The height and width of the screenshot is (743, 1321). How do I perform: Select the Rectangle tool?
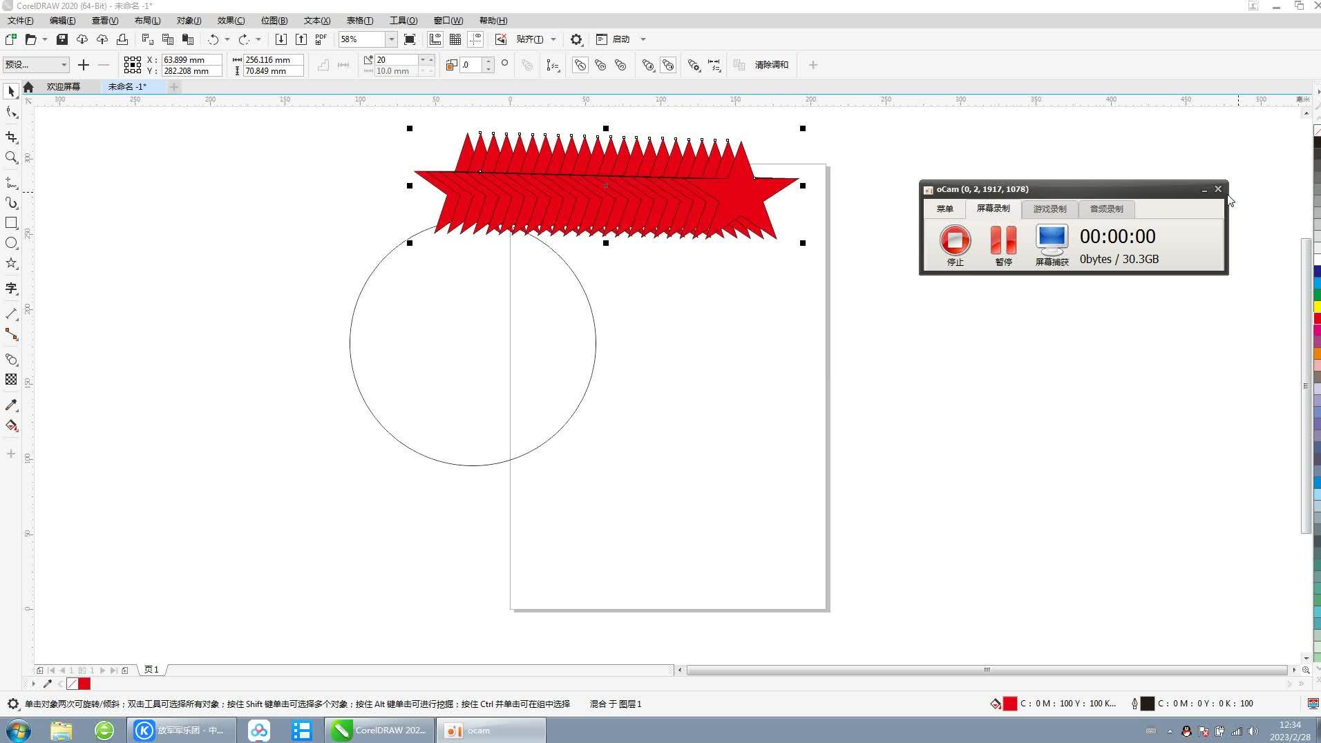11,222
